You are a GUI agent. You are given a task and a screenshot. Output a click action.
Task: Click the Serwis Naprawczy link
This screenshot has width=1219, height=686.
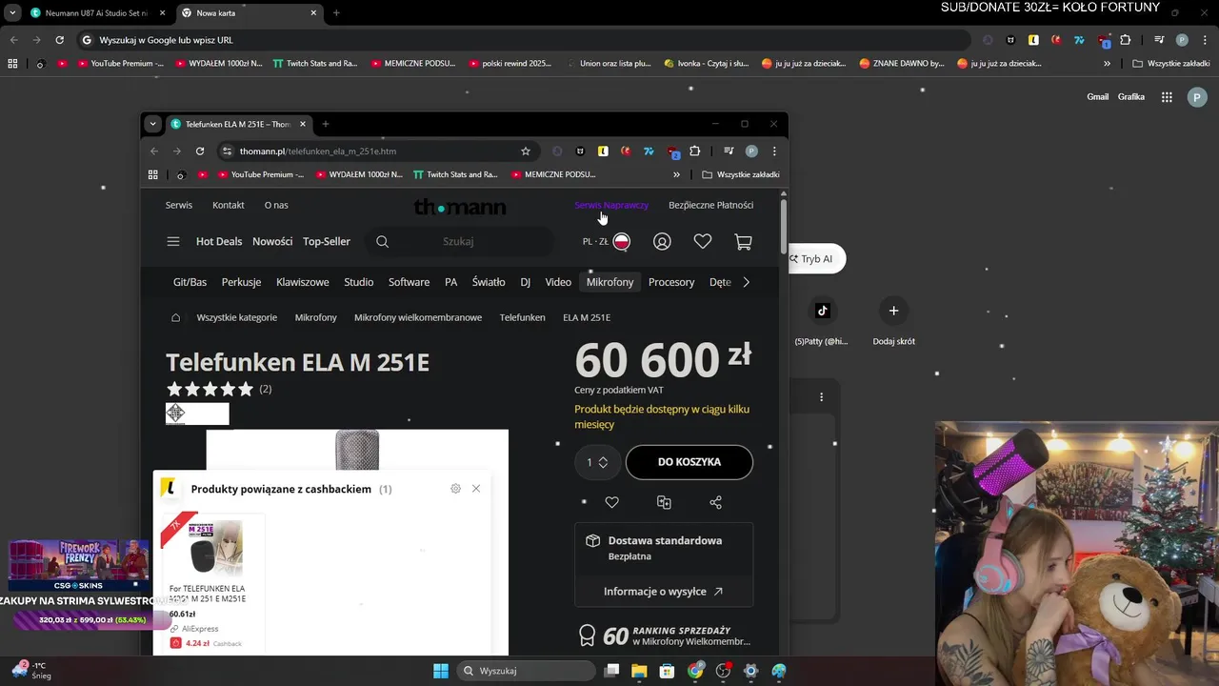pos(611,205)
